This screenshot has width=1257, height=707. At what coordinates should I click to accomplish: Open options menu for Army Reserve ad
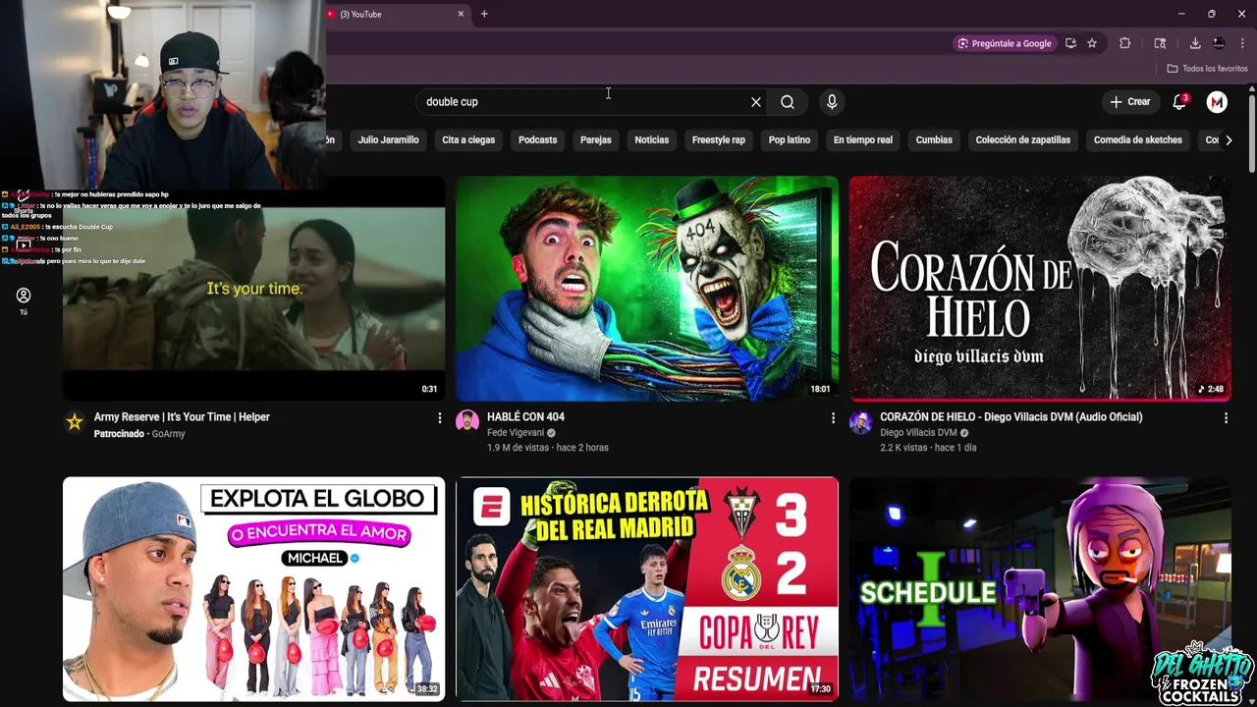(439, 418)
